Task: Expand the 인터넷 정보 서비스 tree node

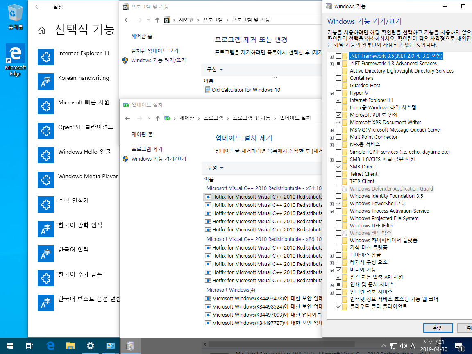Action: point(331,293)
